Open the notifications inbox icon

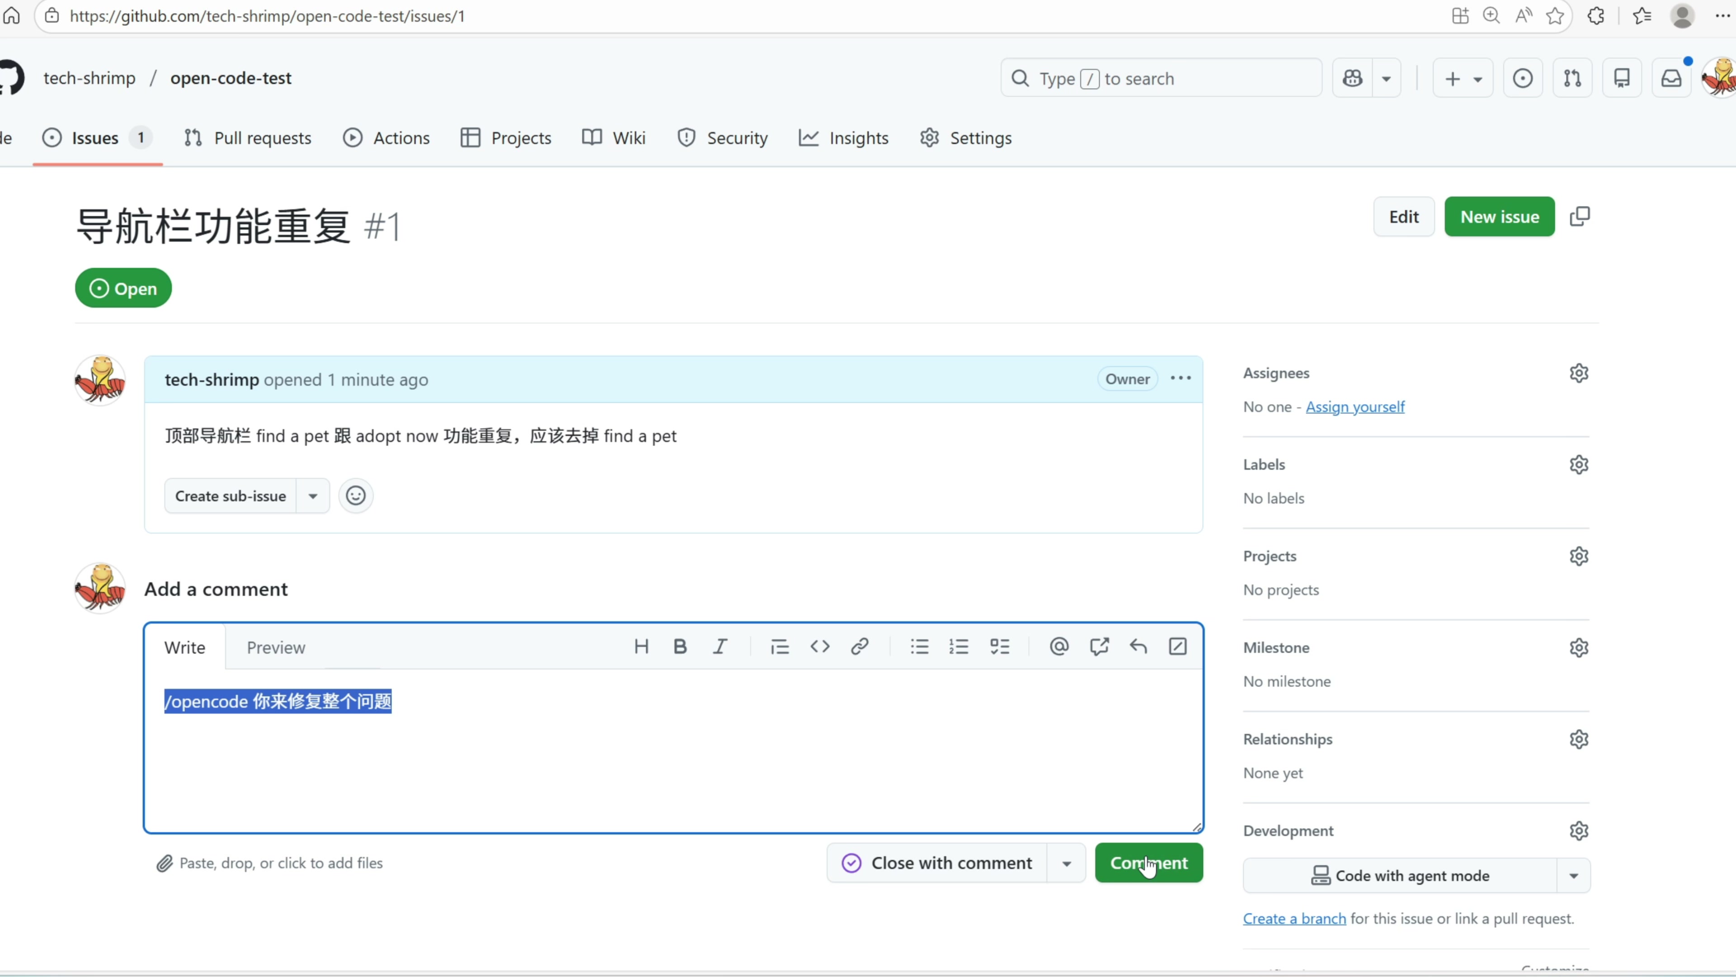coord(1671,78)
